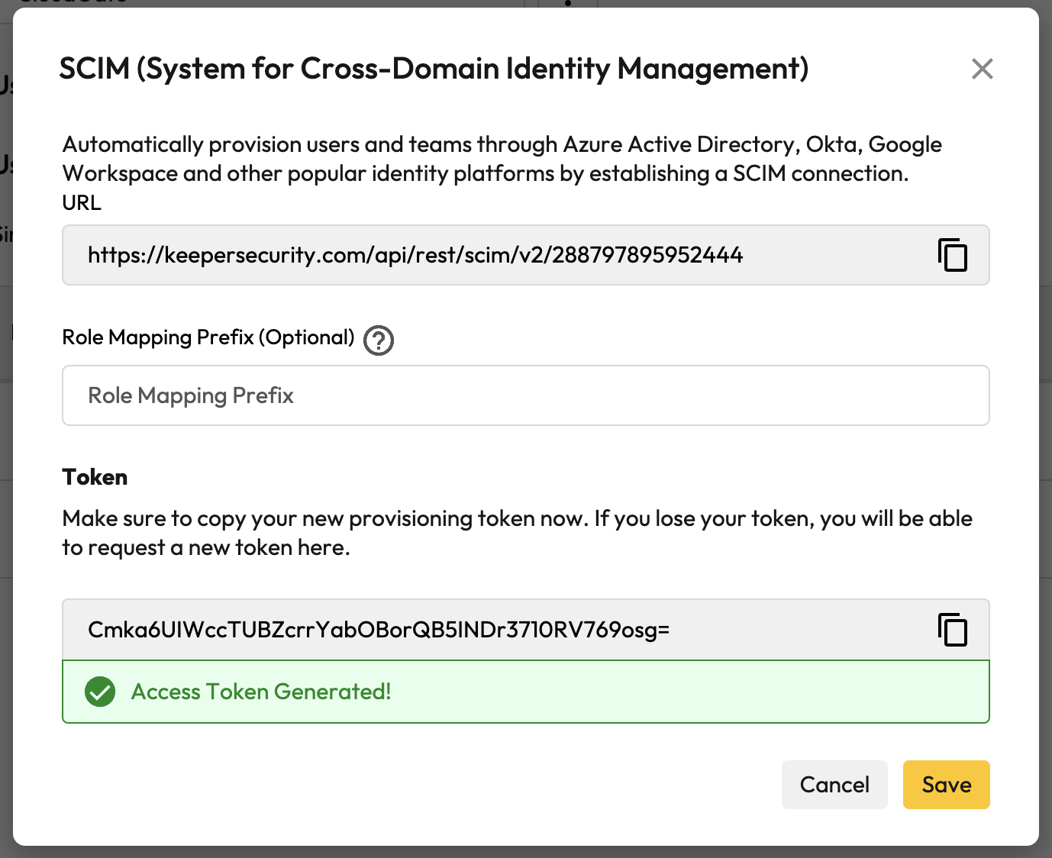Copy the provisioning token to clipboard

point(952,630)
